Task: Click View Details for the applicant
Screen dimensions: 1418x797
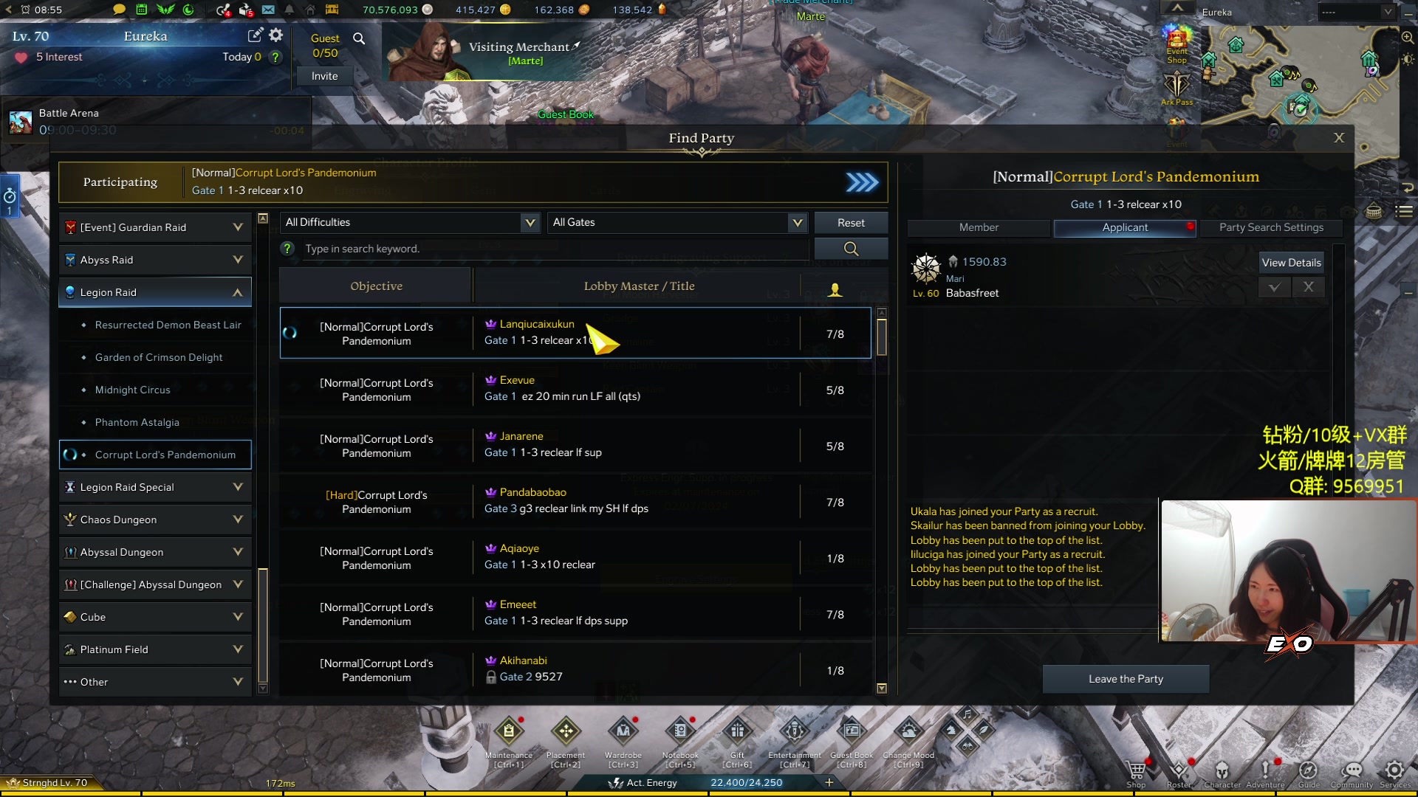Action: coord(1291,263)
